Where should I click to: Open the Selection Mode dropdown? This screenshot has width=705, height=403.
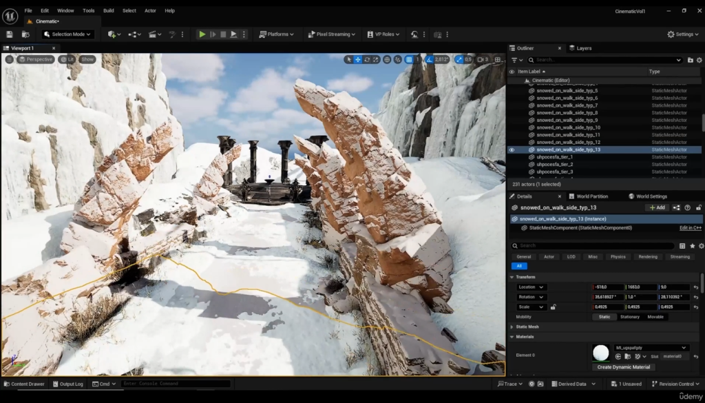click(67, 34)
